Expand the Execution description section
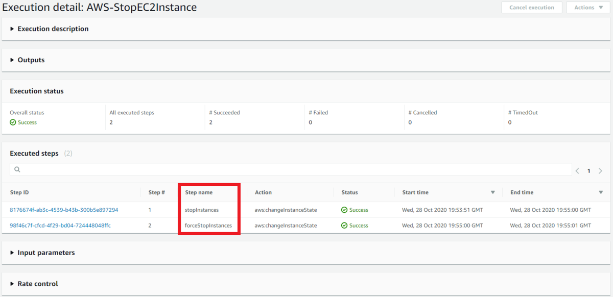613x297 pixels. (x=50, y=29)
